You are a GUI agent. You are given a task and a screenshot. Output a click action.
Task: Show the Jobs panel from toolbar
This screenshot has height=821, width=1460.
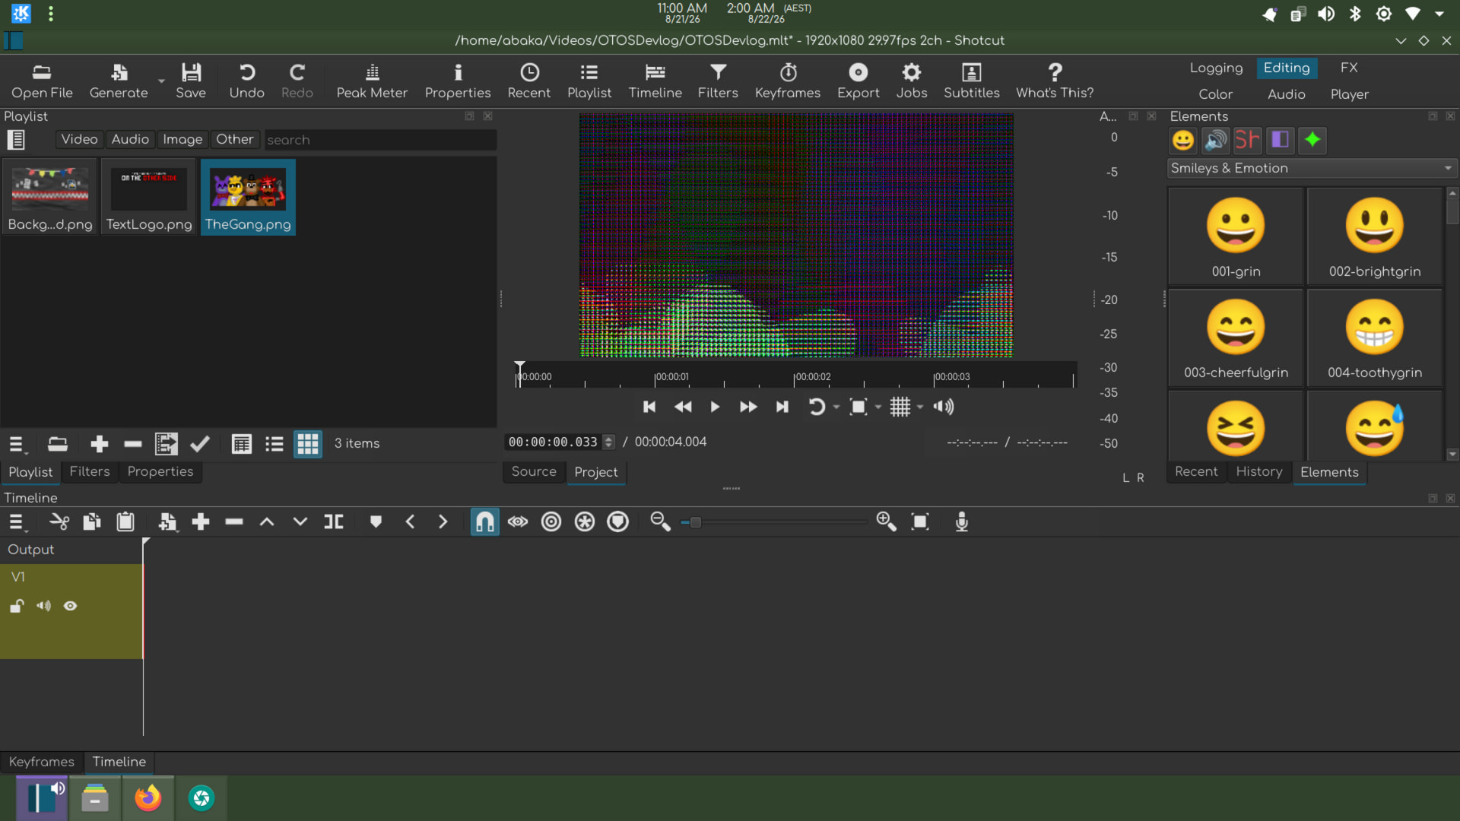point(912,81)
